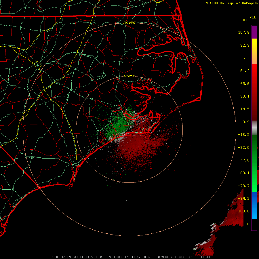Click the -32.0 legend value

(244, 148)
